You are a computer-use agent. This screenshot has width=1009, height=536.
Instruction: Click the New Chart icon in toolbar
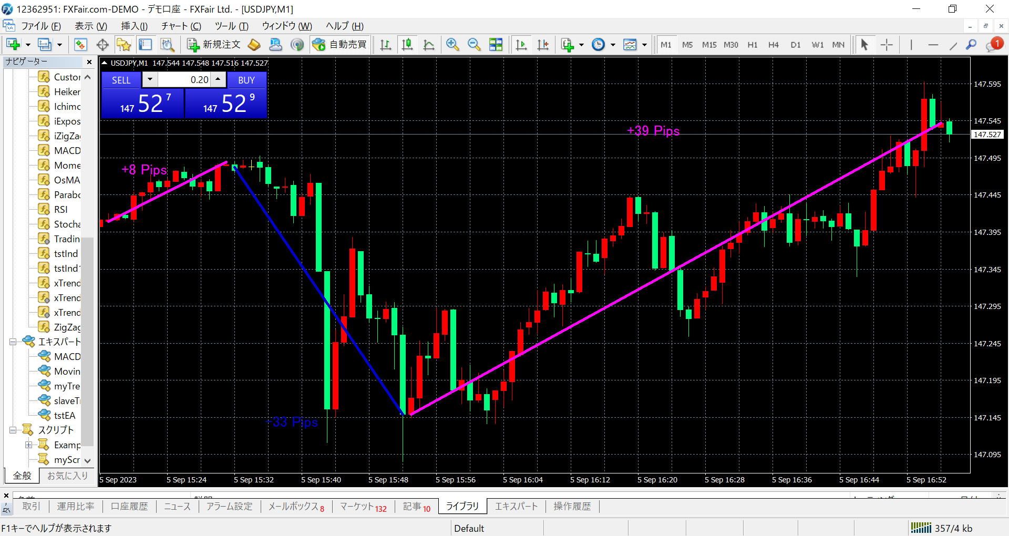(13, 45)
